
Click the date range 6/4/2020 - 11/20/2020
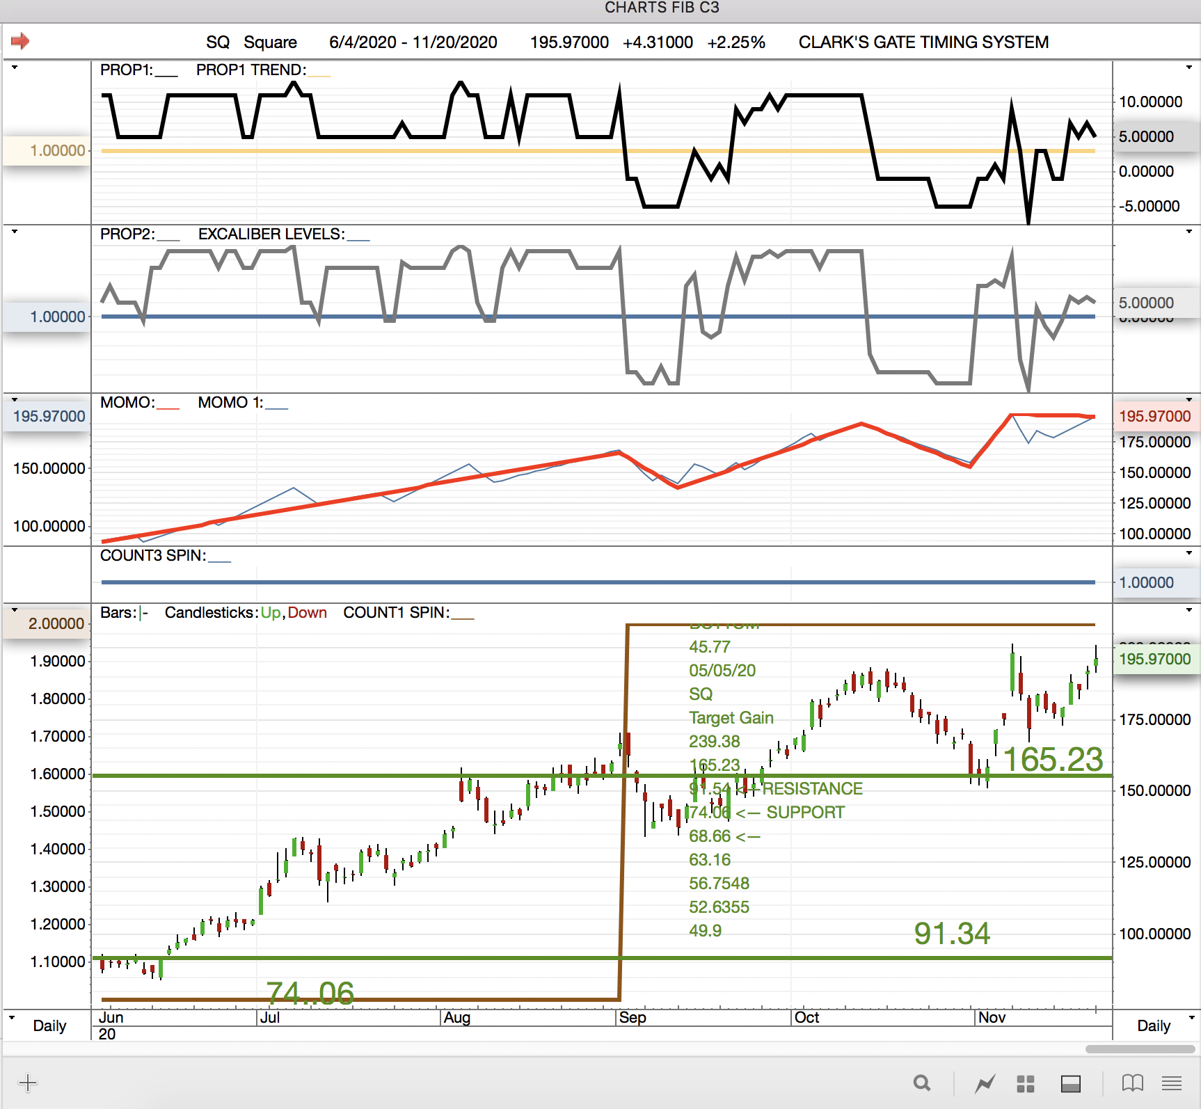pyautogui.click(x=413, y=42)
